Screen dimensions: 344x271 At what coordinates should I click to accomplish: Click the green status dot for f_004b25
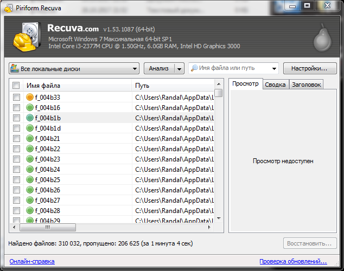(x=30, y=179)
